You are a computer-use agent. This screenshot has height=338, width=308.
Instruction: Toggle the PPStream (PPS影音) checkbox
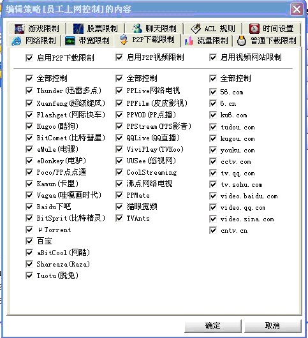click(x=119, y=126)
